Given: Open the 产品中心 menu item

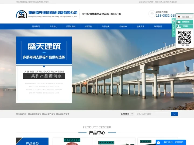Looking at the screenshot, I should (x=53, y=26).
